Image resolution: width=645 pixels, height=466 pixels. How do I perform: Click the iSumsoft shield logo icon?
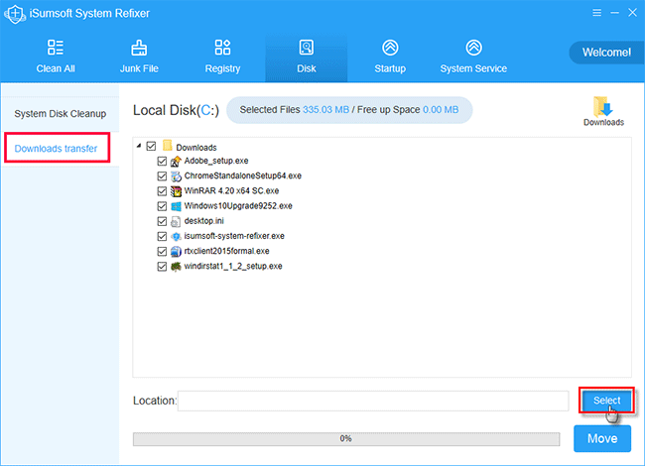pyautogui.click(x=15, y=14)
